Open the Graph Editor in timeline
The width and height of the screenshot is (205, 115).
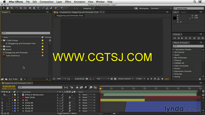[95, 87]
